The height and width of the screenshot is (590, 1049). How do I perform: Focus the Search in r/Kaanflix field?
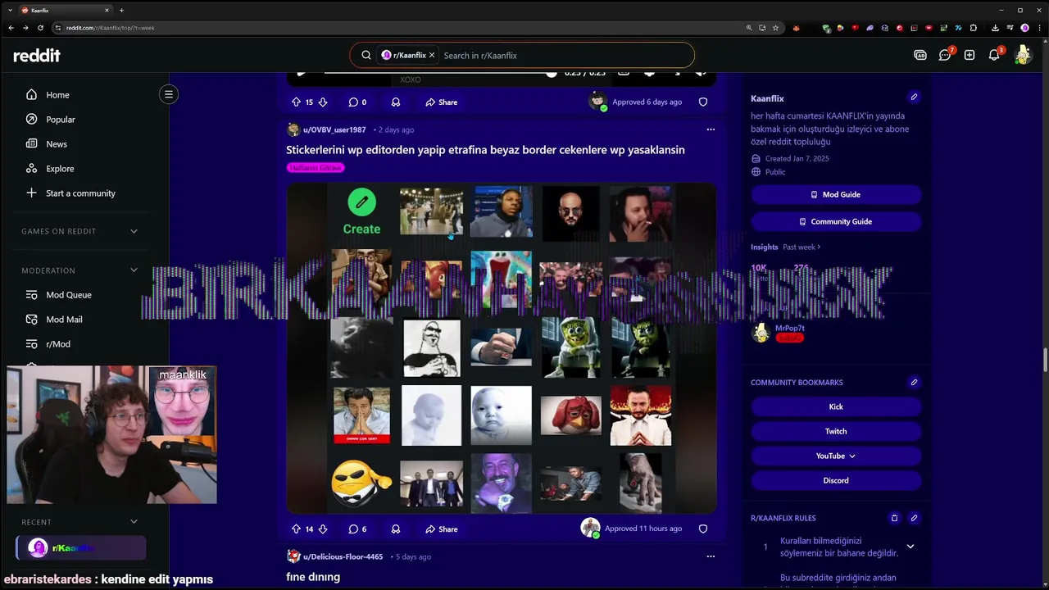(565, 56)
